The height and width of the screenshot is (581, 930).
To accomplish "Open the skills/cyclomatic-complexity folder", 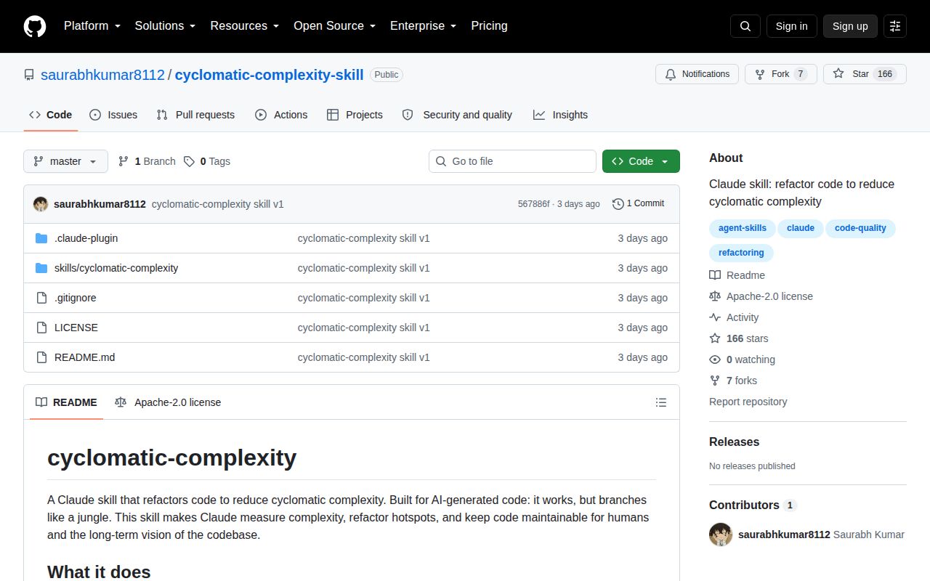I will click(116, 268).
